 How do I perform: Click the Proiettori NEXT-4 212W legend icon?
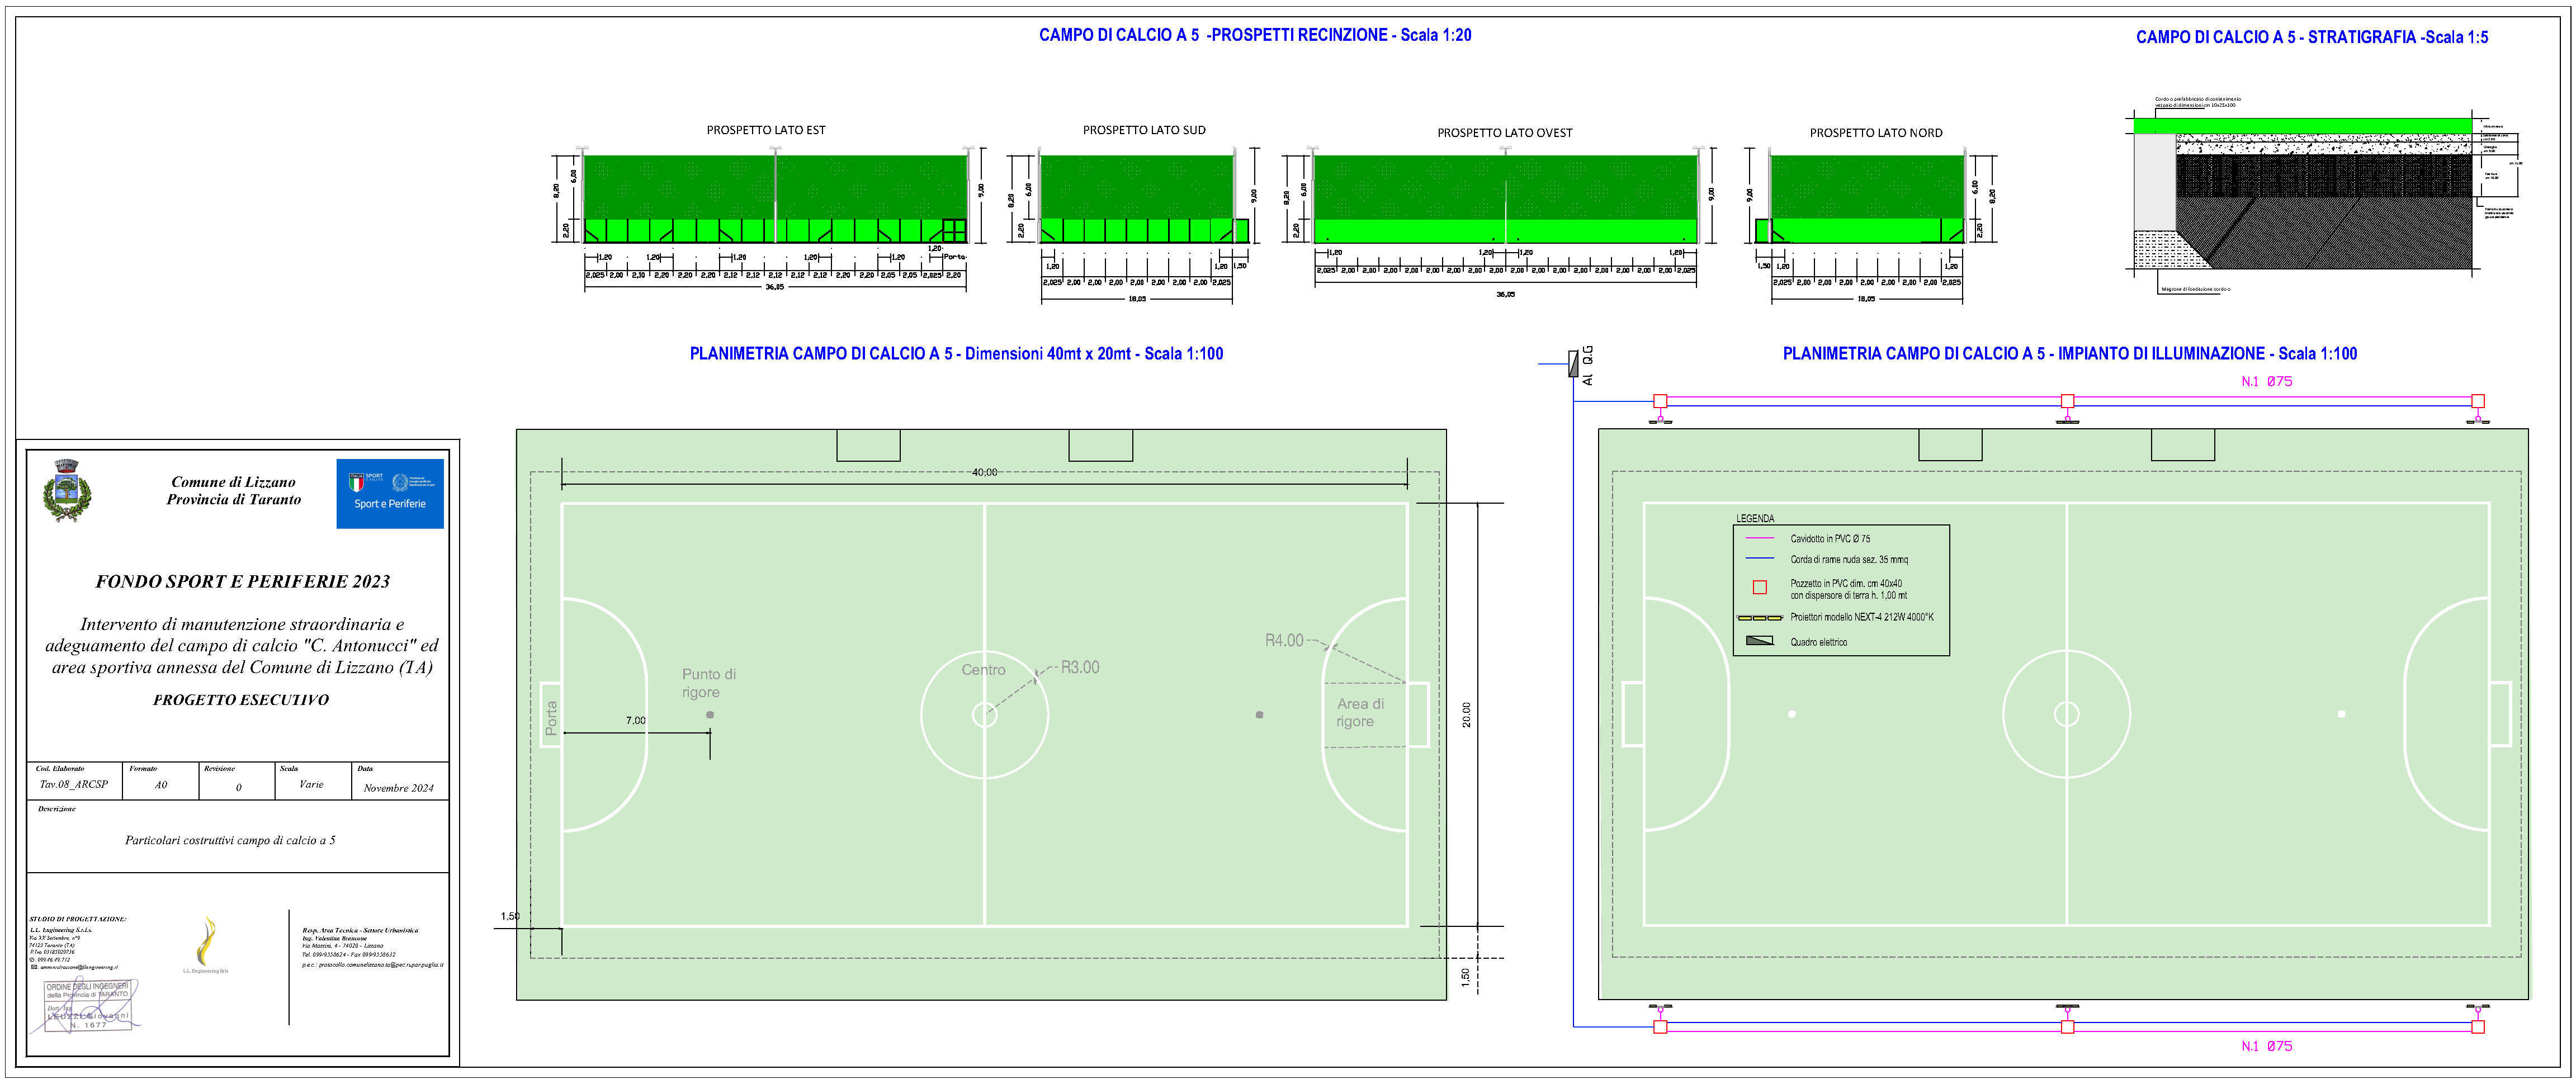1762,618
